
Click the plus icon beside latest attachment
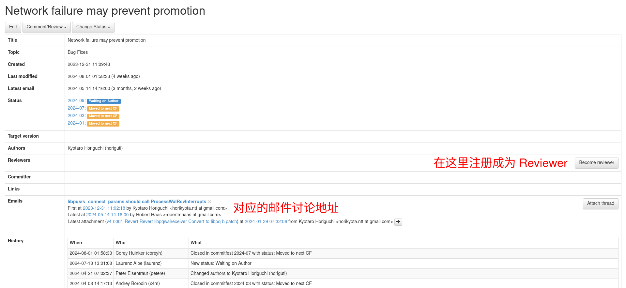(x=398, y=222)
